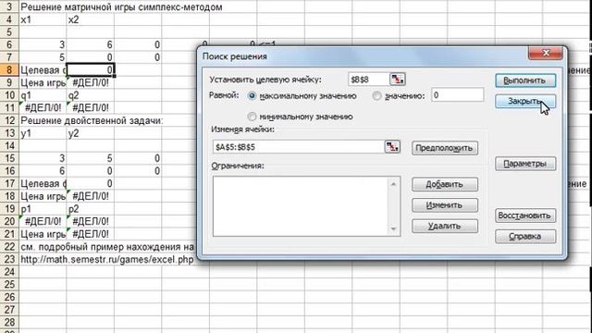Screen dimensions: 592x333
Task: Open the http://math.semestr.ru/games/excel.php link
Action: click(107, 259)
